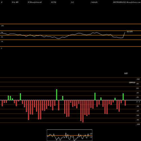Image resolution: width=141 pixels, height=141 pixels.
Task: Click the MunafaSutra.com watermark text at top right
Action: tap(133, 2)
